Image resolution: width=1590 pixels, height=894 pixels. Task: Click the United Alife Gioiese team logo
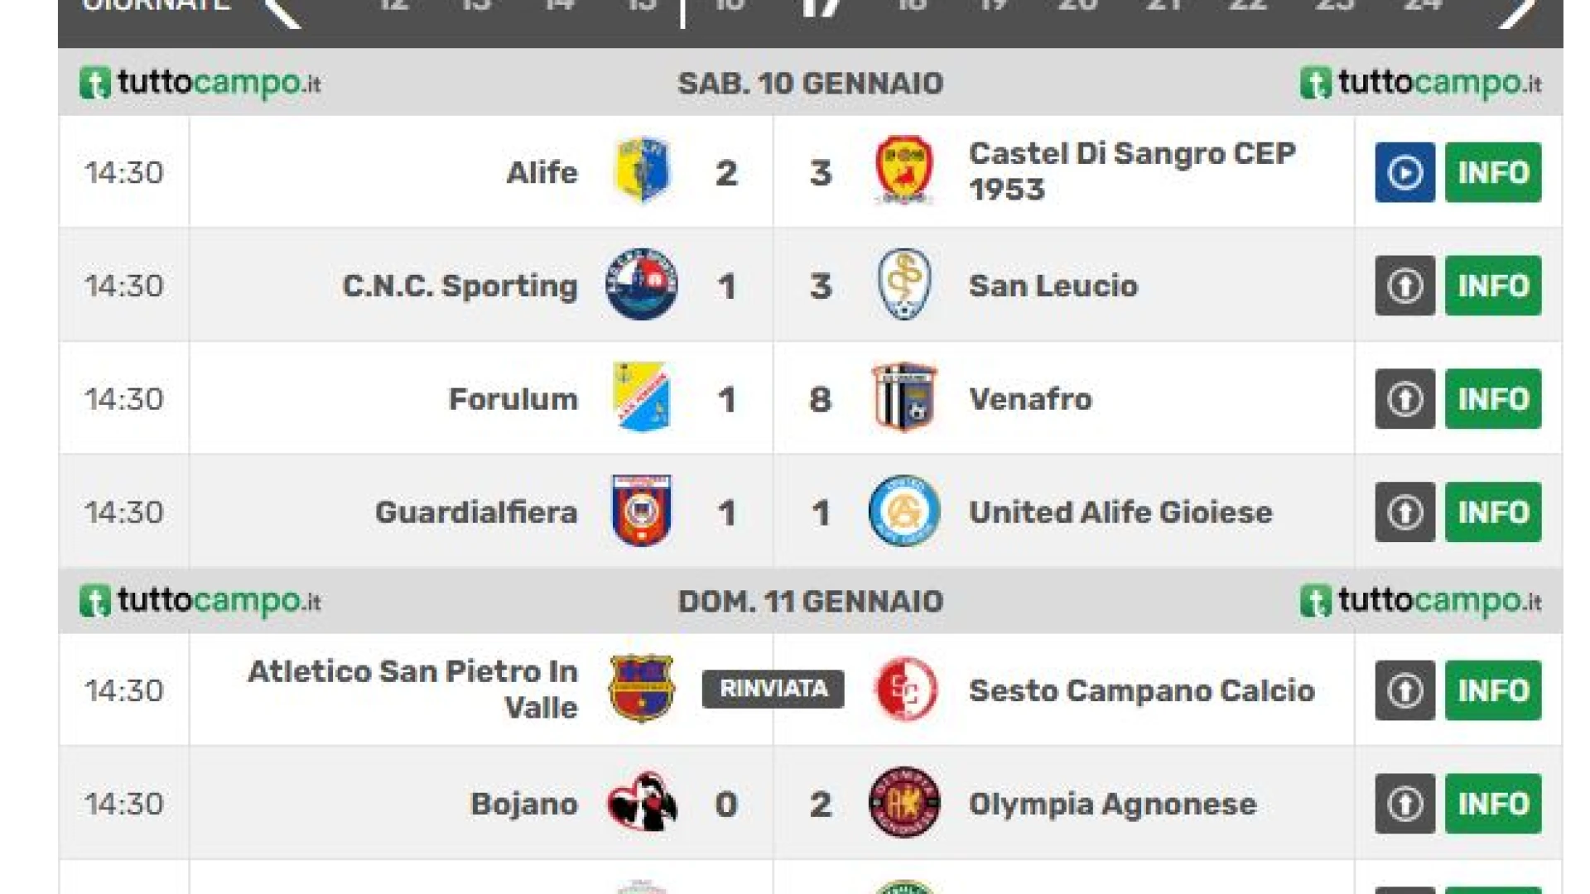904,511
